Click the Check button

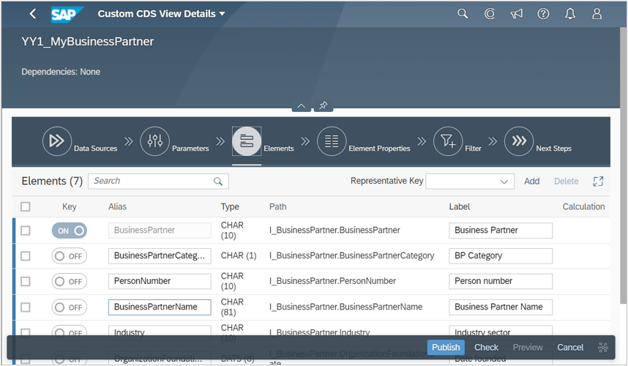tap(486, 347)
